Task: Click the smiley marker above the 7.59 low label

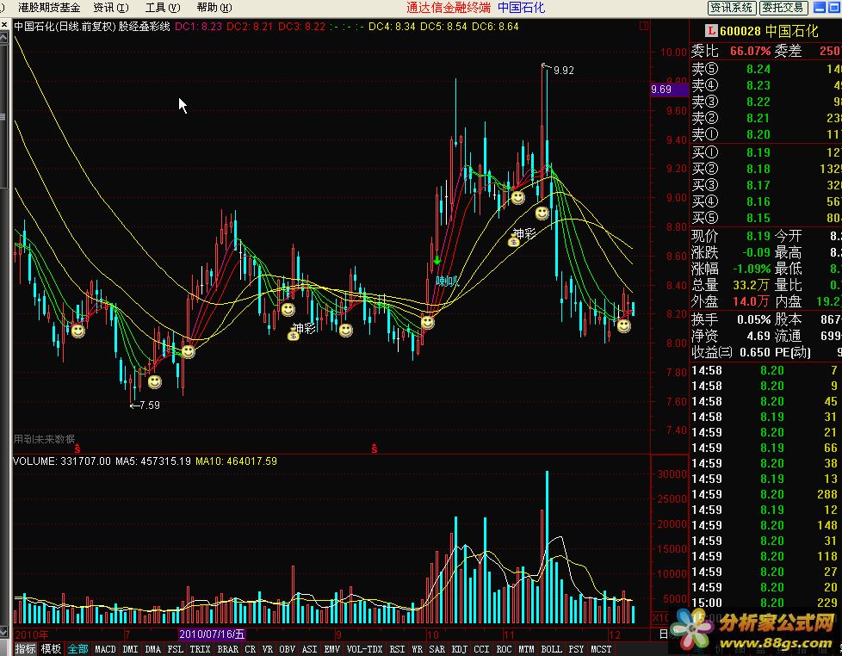Action: pyautogui.click(x=155, y=381)
